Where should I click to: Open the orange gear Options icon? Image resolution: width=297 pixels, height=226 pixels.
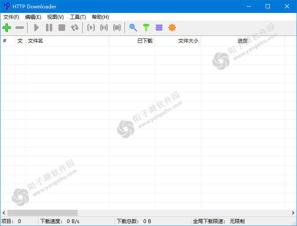[x=172, y=28]
